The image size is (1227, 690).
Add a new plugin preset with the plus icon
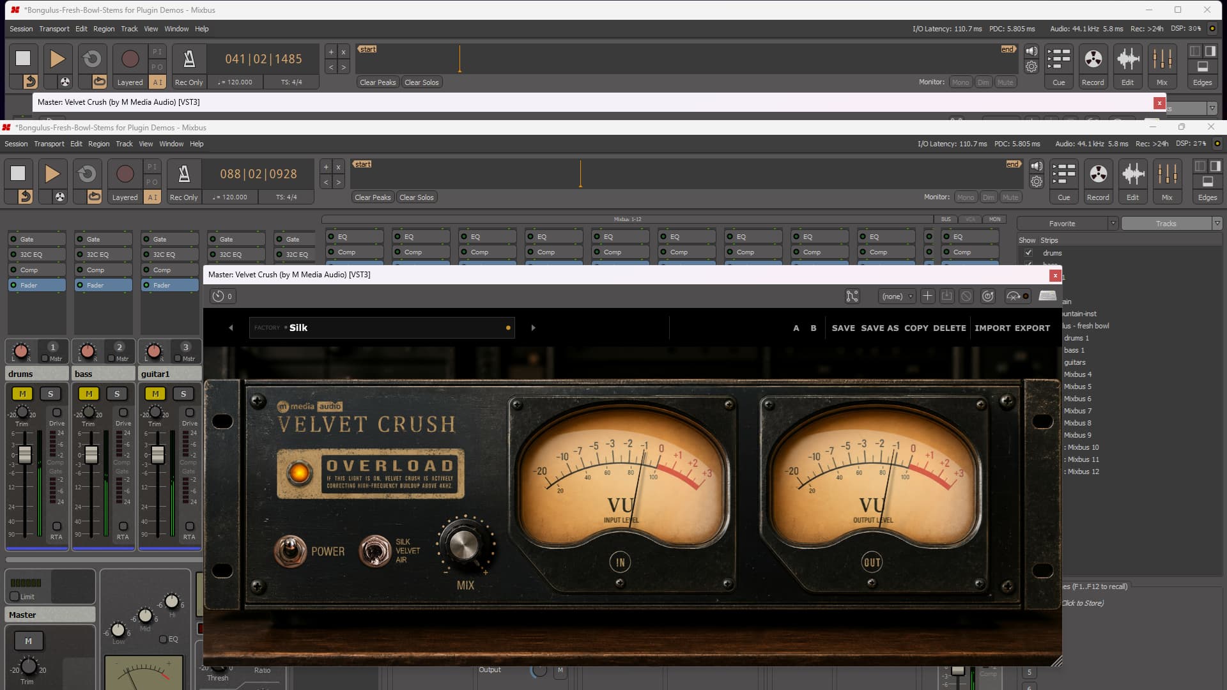click(x=928, y=296)
